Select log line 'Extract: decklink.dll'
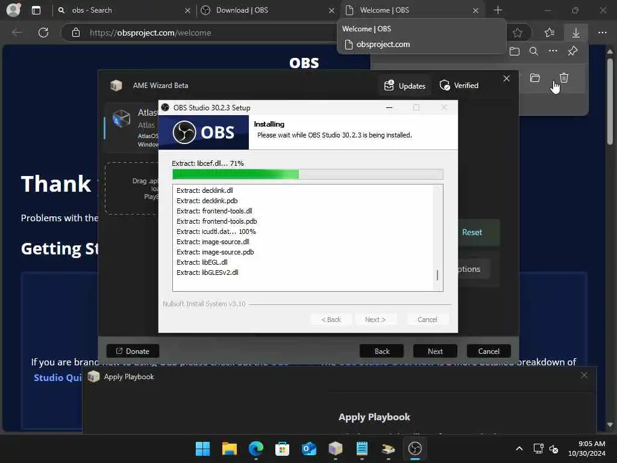This screenshot has height=463, width=617. pyautogui.click(x=205, y=191)
